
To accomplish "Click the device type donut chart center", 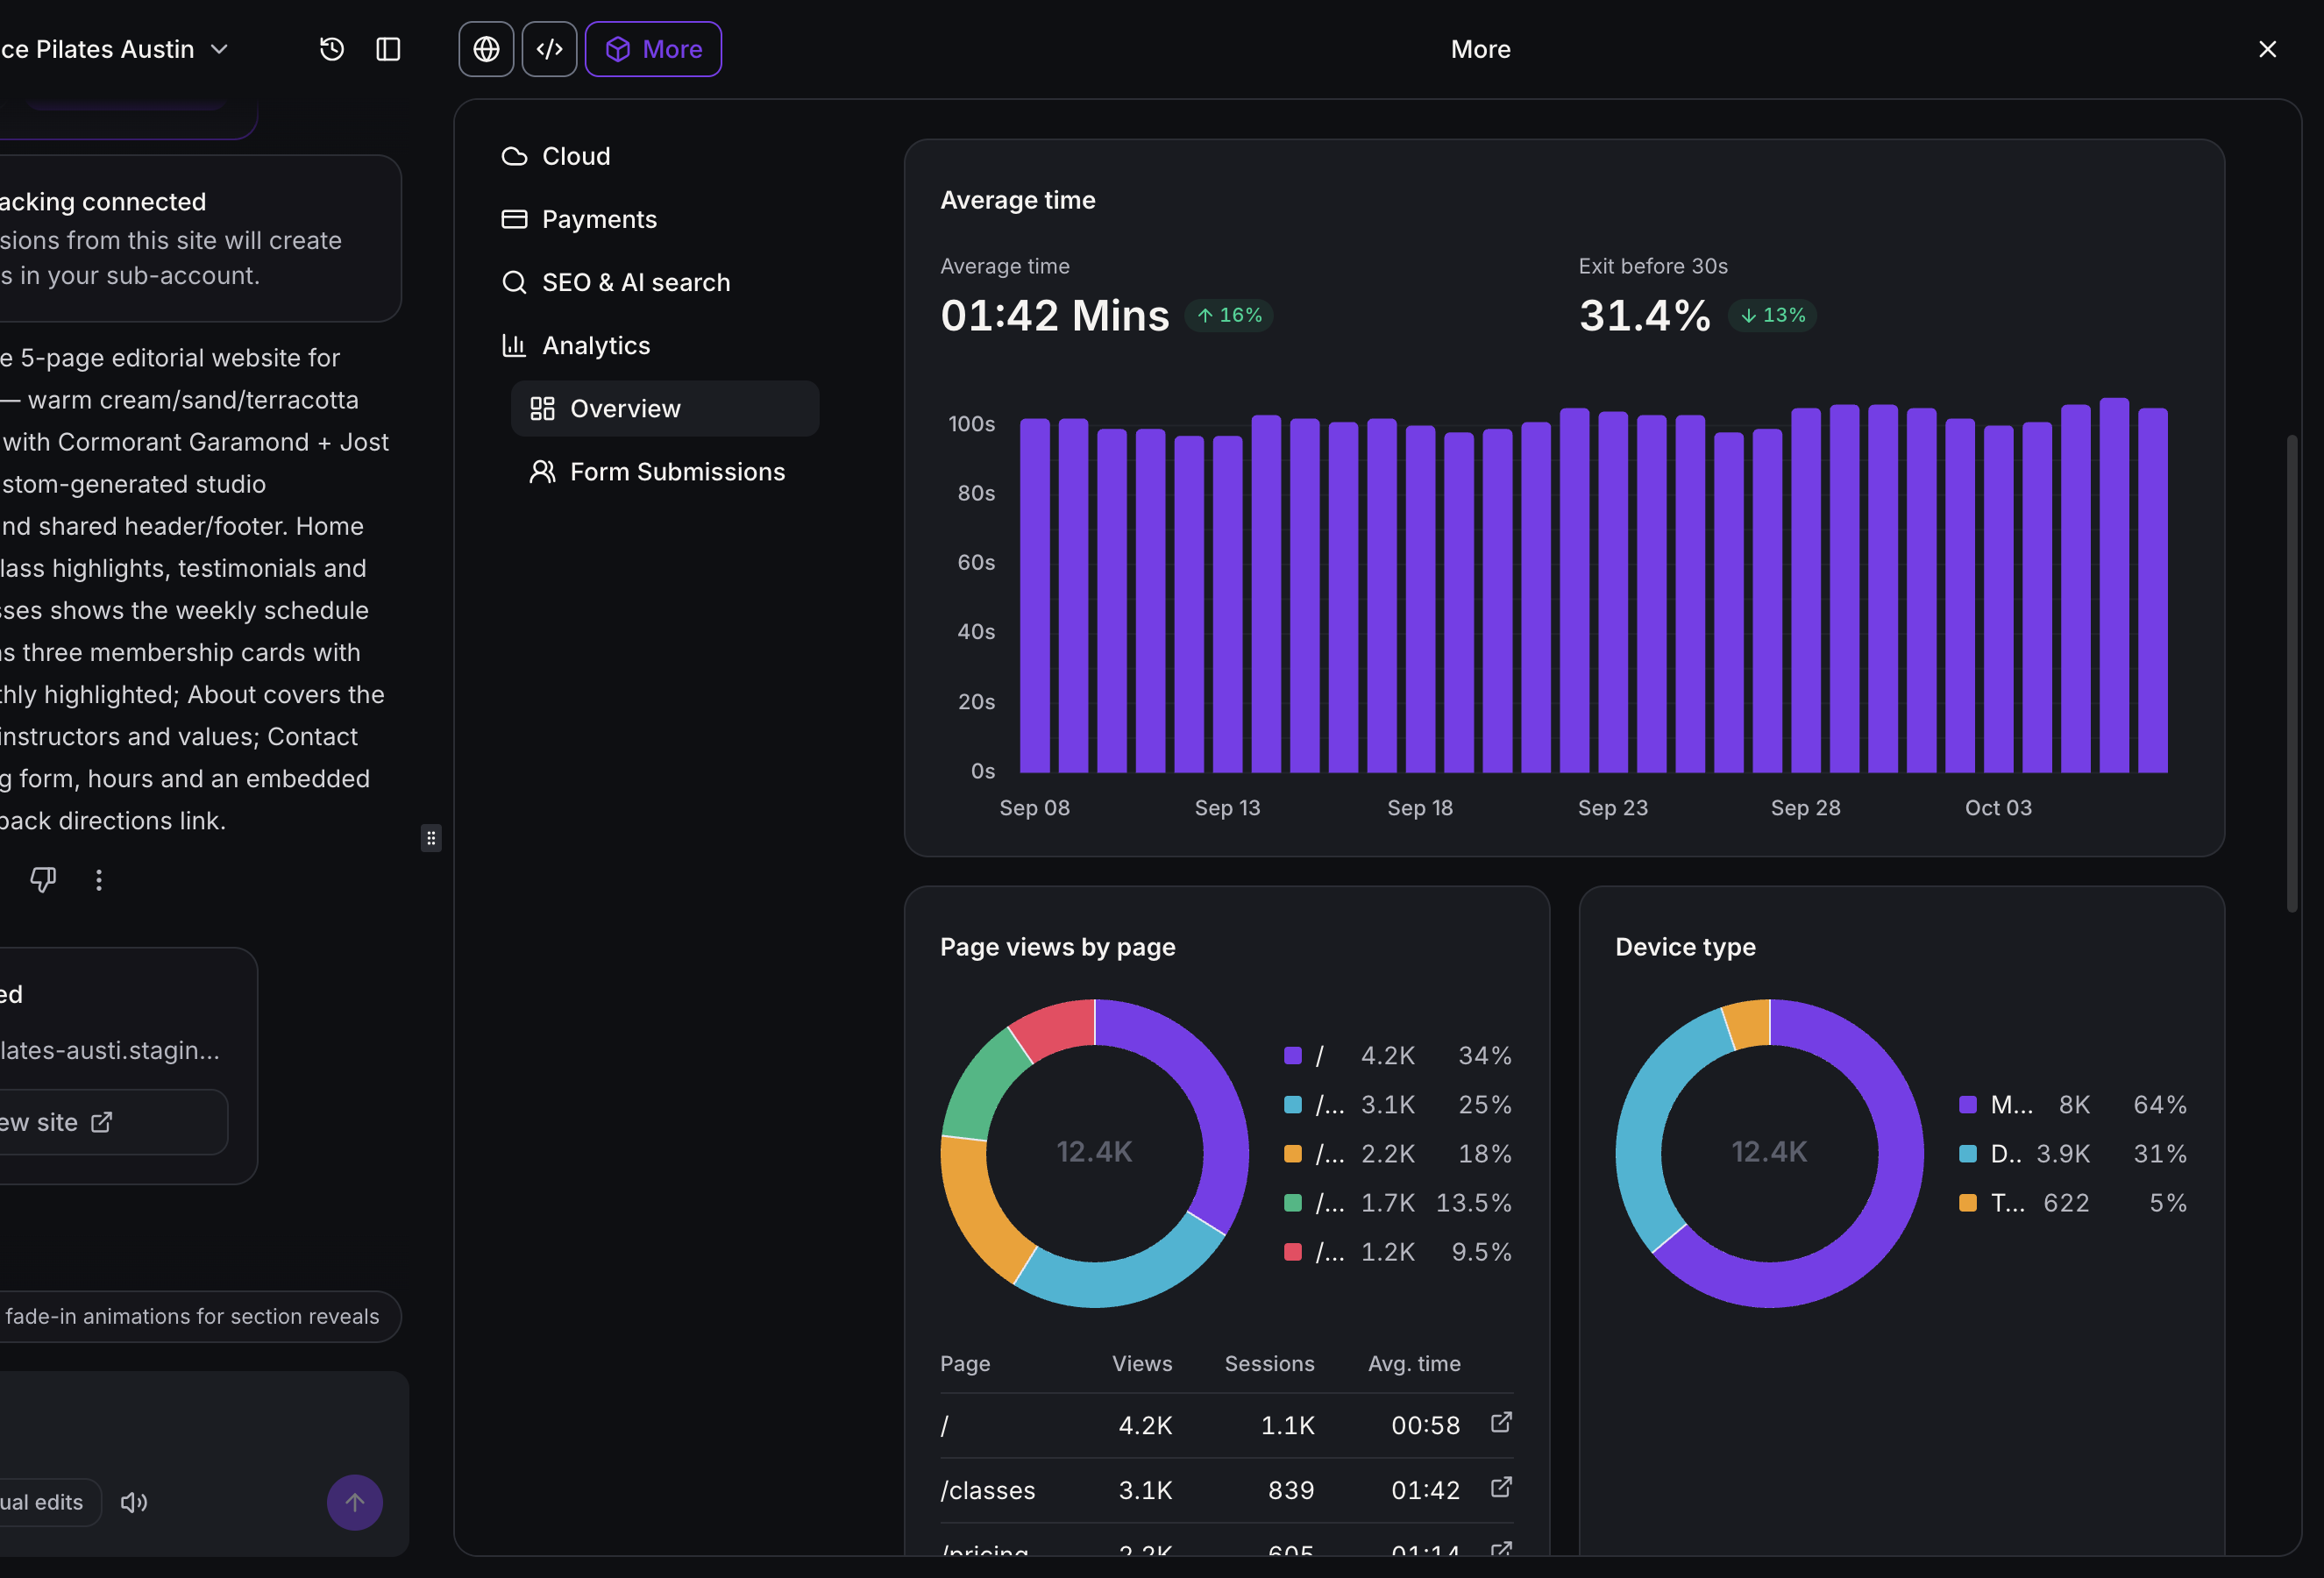I will [1770, 1152].
